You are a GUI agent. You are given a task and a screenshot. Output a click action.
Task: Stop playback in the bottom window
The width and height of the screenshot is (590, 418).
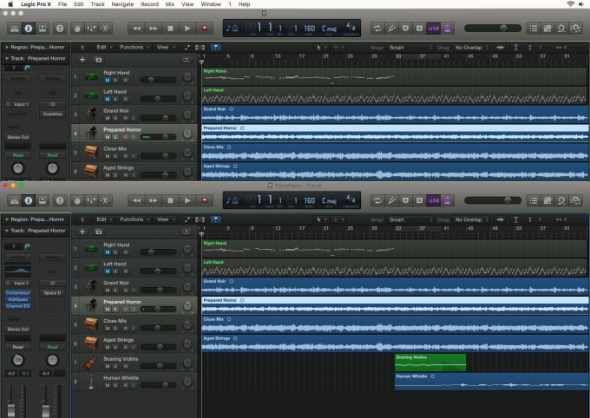[170, 200]
